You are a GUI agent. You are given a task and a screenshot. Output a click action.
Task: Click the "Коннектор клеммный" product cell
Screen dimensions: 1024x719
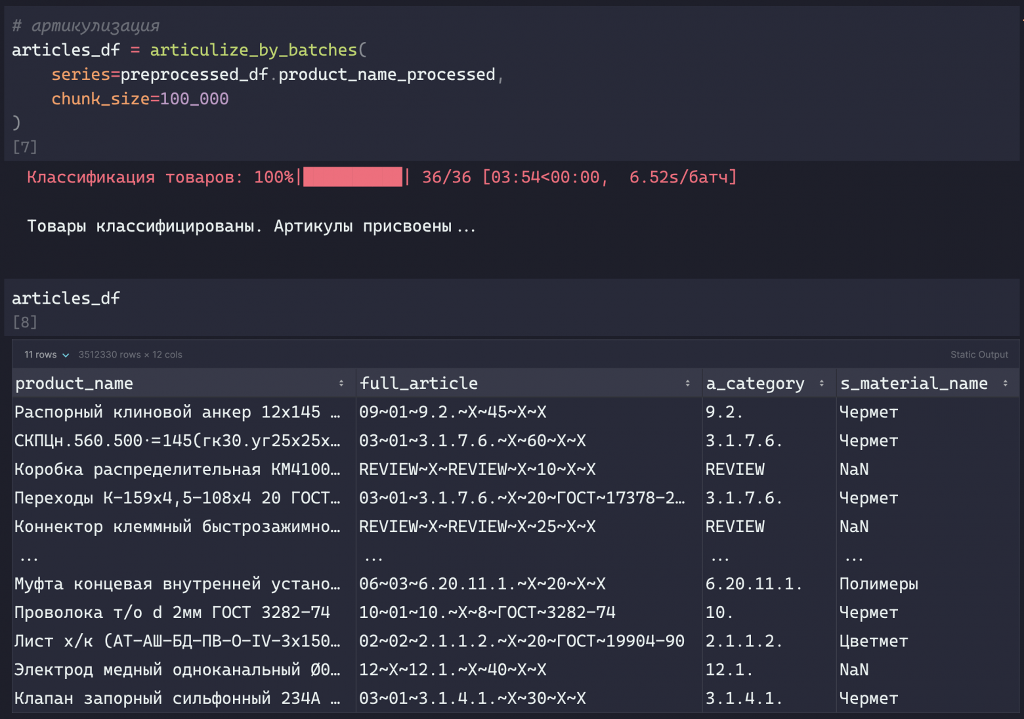click(184, 527)
